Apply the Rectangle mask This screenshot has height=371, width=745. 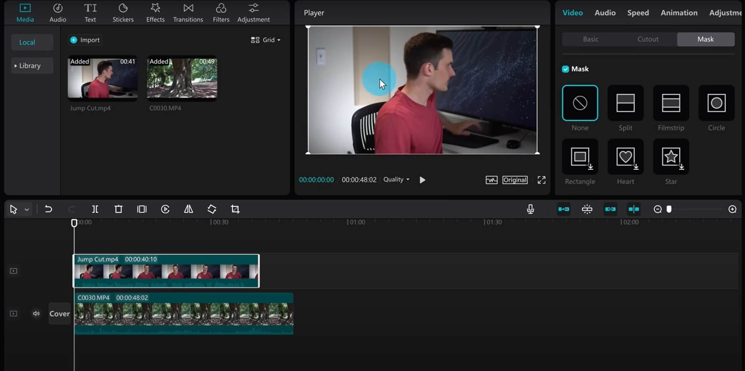(580, 156)
